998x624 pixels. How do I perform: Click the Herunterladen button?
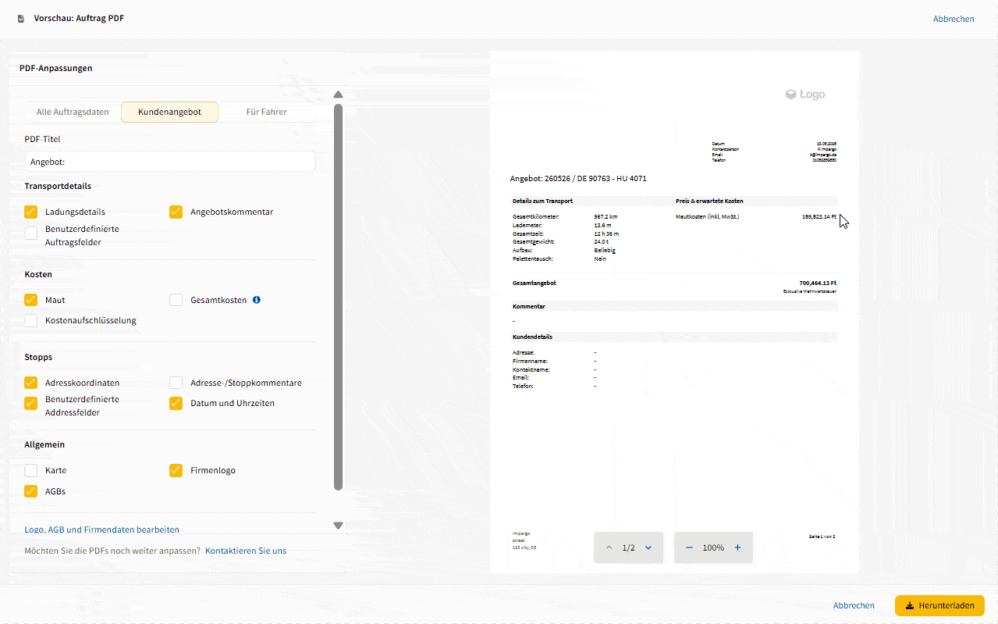pyautogui.click(x=939, y=605)
